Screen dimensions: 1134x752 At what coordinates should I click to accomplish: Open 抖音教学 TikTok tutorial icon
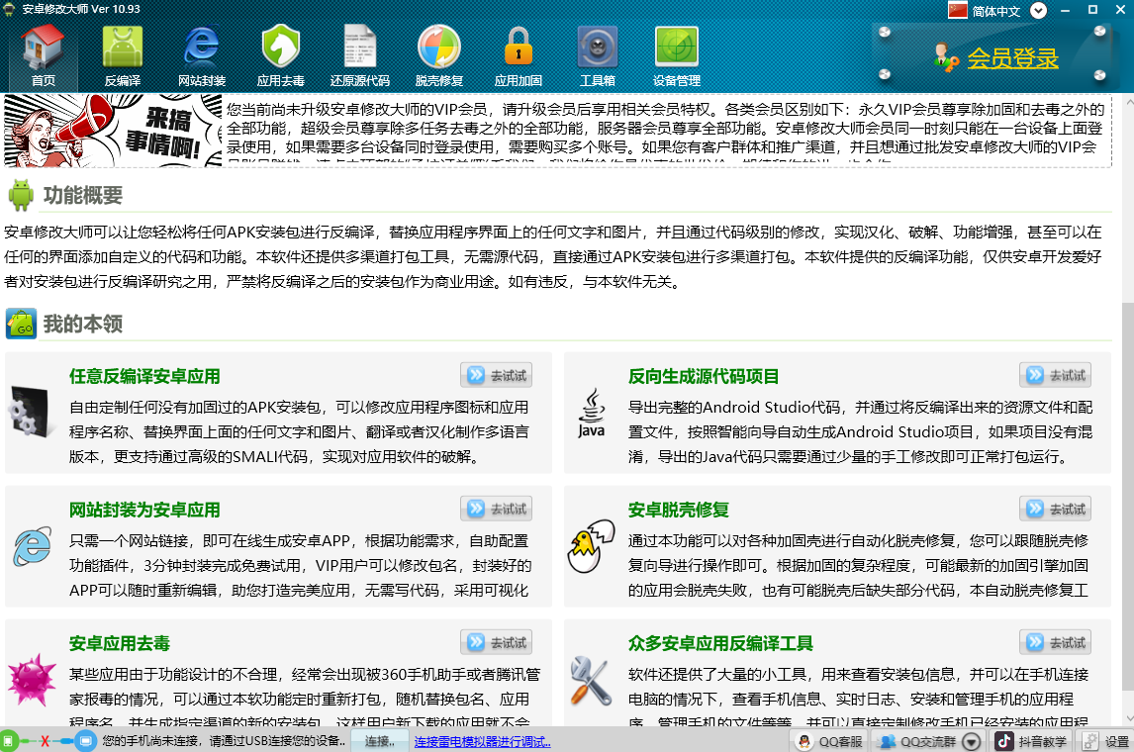pos(1030,741)
